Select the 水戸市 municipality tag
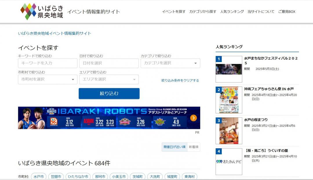Screen dimensions: 313x180 coord(39,177)
